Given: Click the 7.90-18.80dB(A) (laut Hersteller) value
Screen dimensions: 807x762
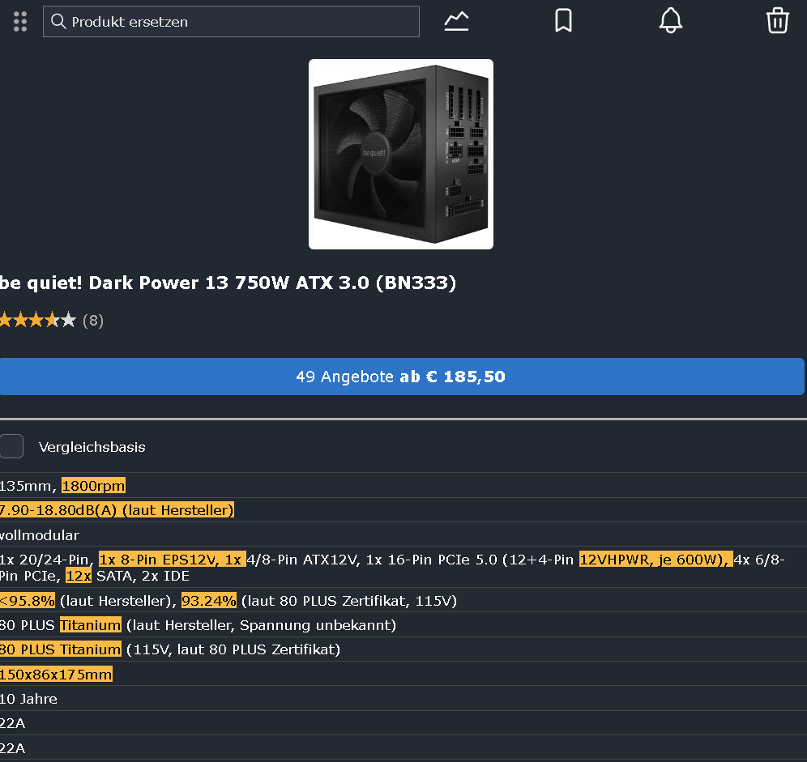Looking at the screenshot, I should 117,510.
